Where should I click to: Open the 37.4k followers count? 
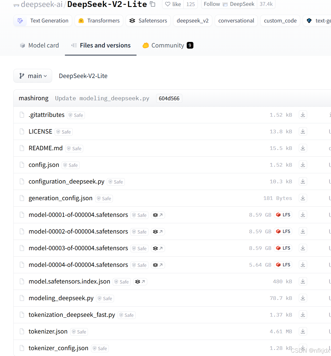tap(266, 4)
